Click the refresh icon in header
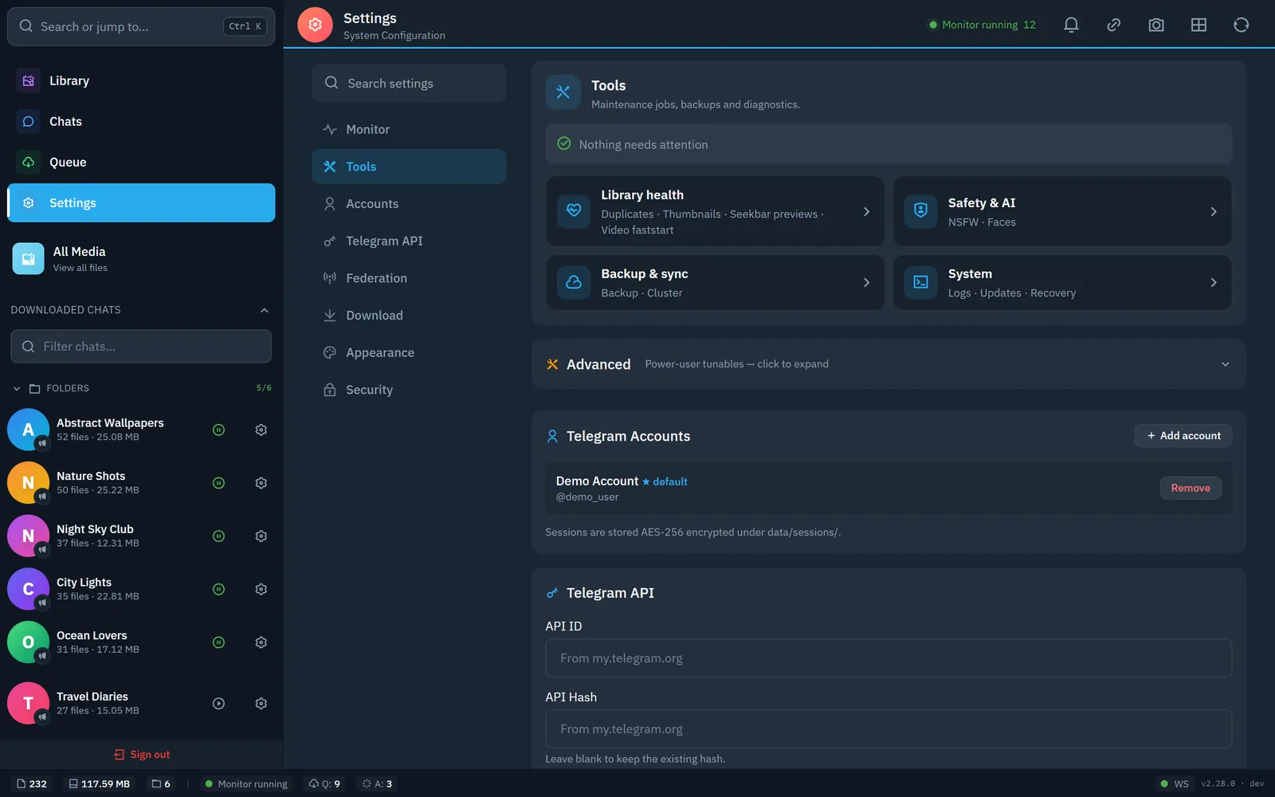The width and height of the screenshot is (1275, 797). (x=1241, y=25)
